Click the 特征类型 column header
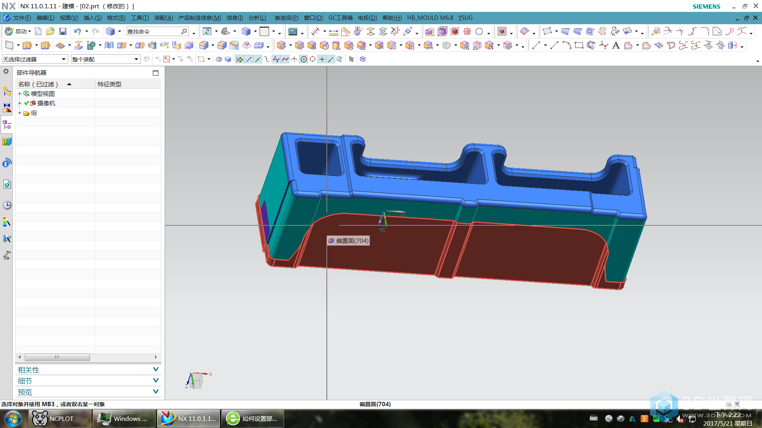762x428 pixels. (x=128, y=84)
